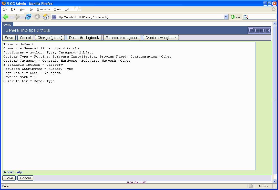278x190 pixels.
Task: Click the Change [global] button
Action: click(50, 38)
